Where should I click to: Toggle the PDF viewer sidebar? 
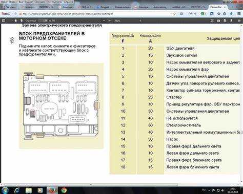click(x=4, y=20)
